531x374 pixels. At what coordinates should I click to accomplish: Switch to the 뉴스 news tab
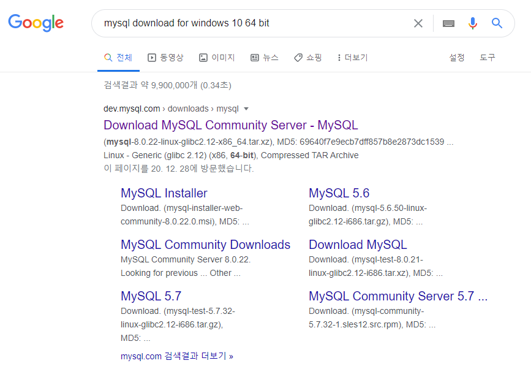coord(265,58)
